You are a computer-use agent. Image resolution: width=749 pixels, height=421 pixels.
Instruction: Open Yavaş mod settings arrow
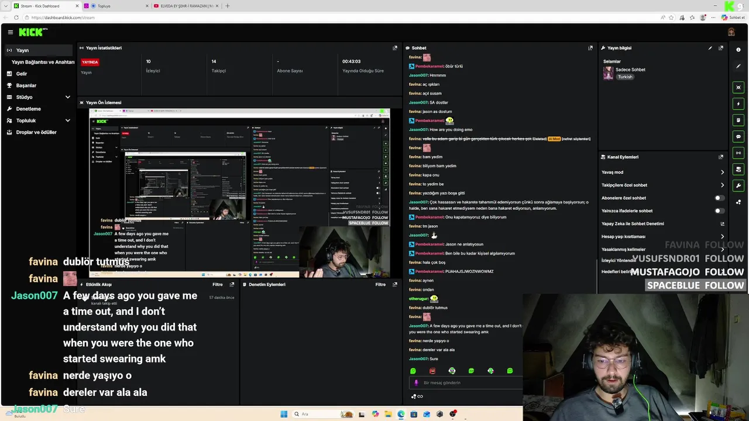click(723, 172)
